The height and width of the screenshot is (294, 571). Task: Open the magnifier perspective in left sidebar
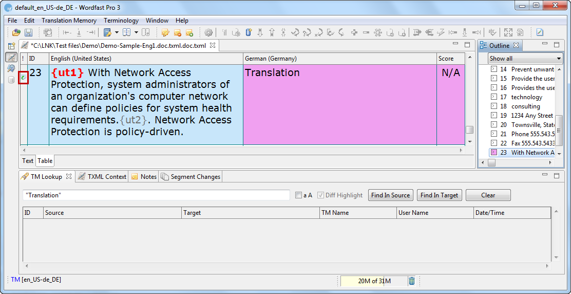pos(11,68)
